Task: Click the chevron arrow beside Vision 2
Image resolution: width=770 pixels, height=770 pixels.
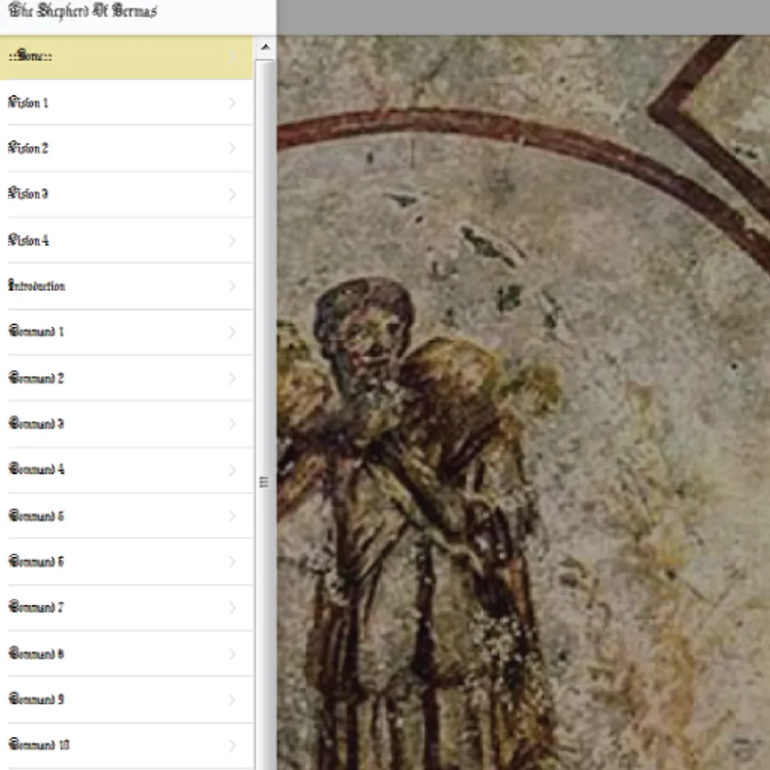Action: 232,148
